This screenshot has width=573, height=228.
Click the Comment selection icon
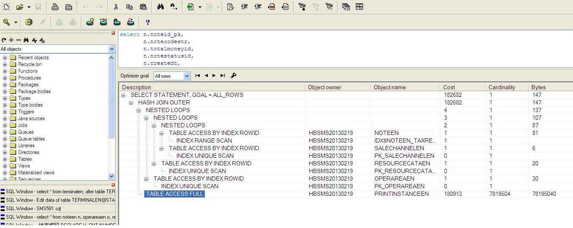[271, 7]
